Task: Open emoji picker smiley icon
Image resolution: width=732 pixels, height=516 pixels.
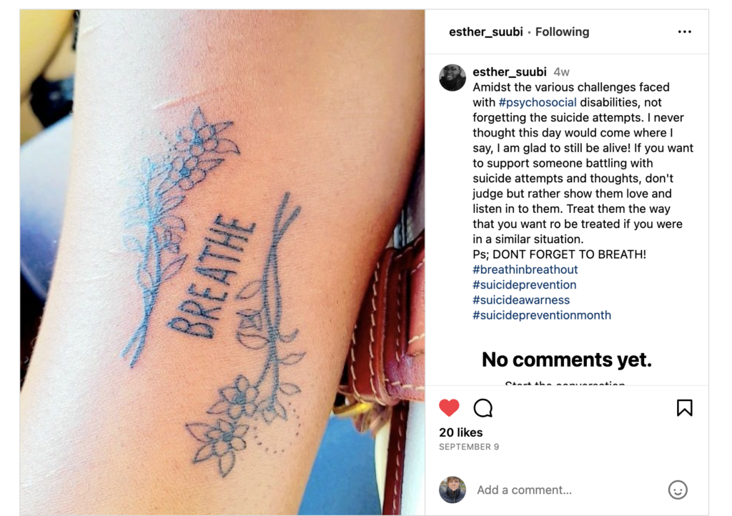Action: coord(678,490)
